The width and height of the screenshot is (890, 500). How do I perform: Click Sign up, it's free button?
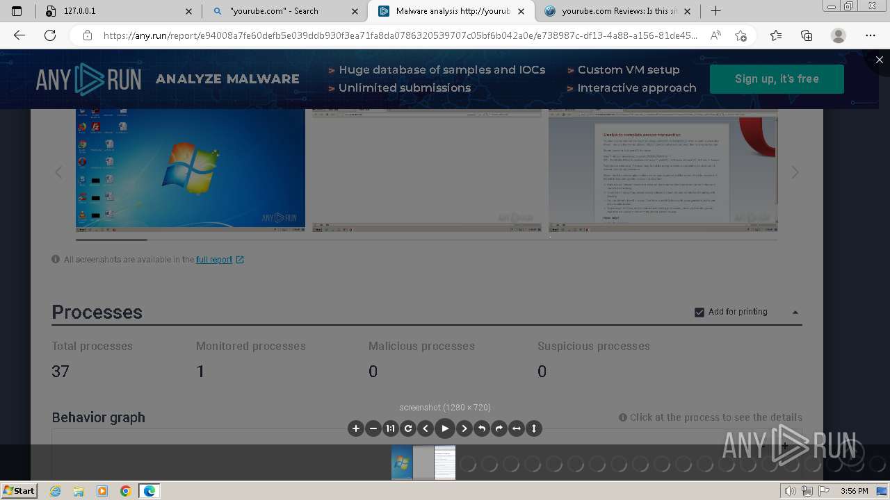(x=777, y=78)
